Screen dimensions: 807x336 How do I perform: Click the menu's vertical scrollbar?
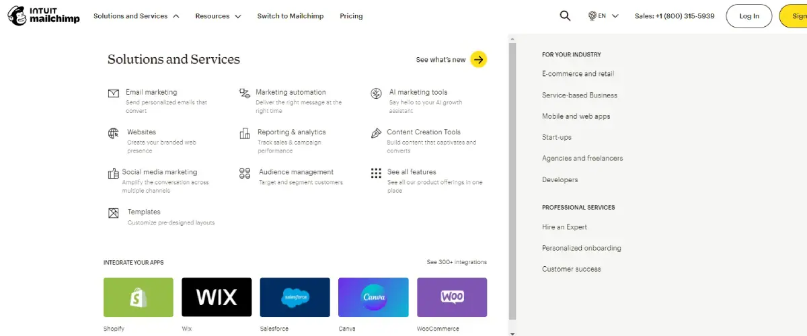tap(512, 181)
